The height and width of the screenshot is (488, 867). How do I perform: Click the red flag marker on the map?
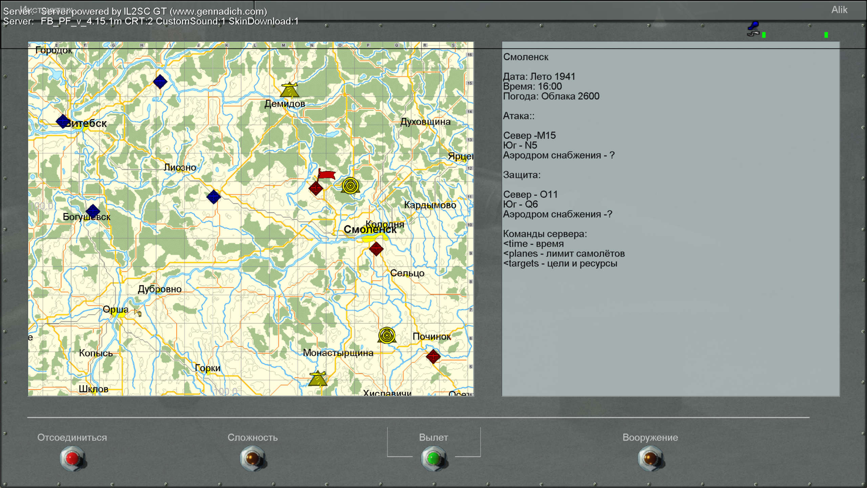click(326, 174)
